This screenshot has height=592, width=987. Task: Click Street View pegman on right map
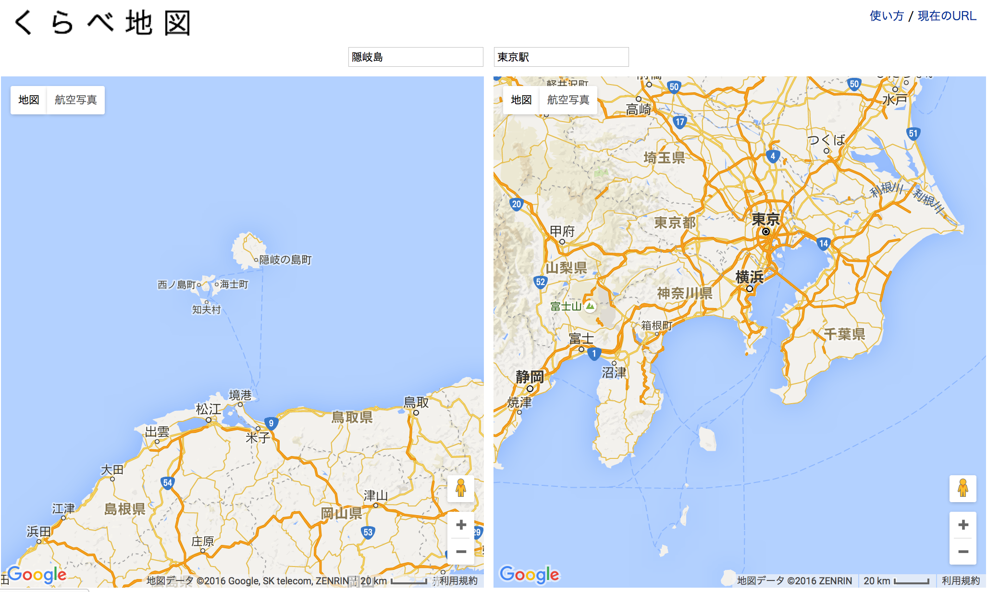click(962, 488)
